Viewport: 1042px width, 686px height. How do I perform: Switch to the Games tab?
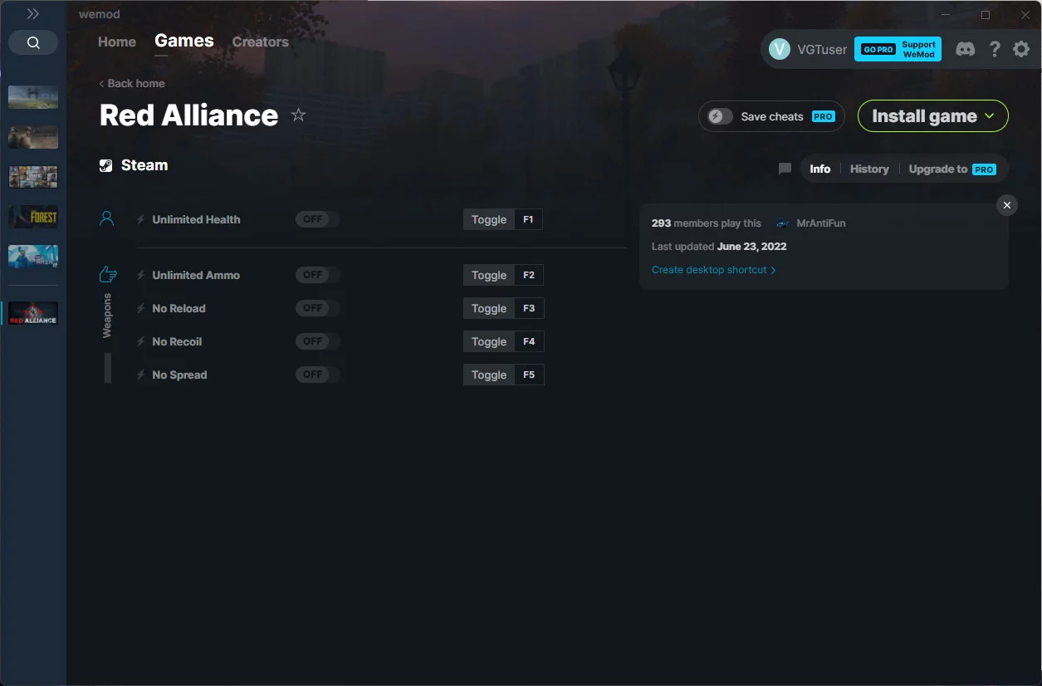coord(184,41)
